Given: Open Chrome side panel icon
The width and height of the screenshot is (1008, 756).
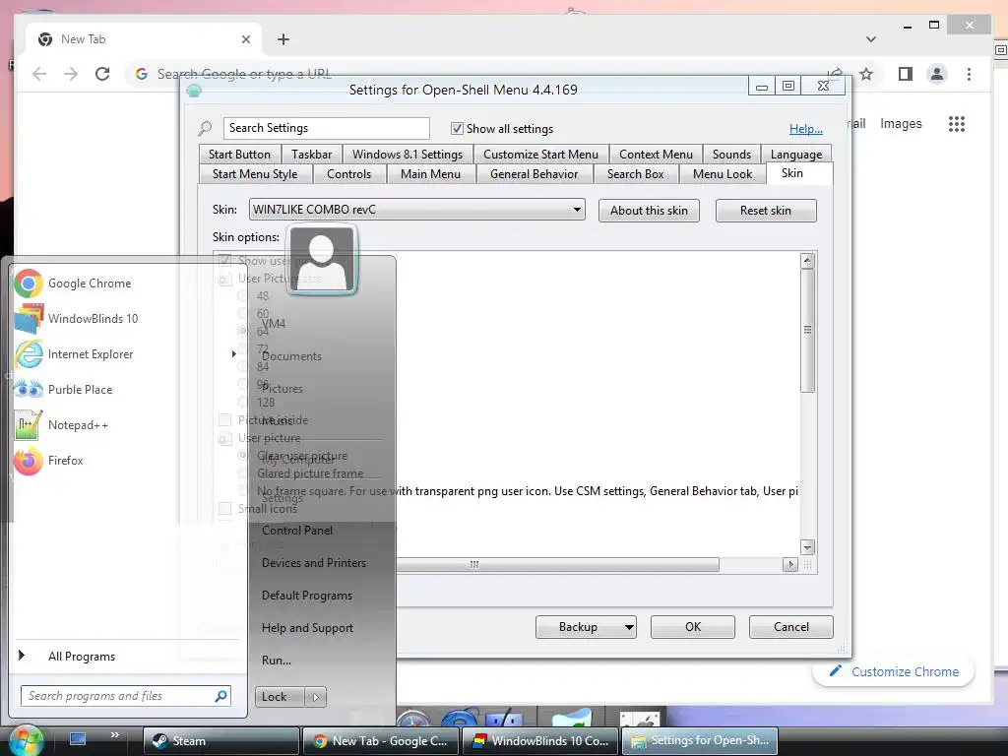Looking at the screenshot, I should click(x=906, y=74).
